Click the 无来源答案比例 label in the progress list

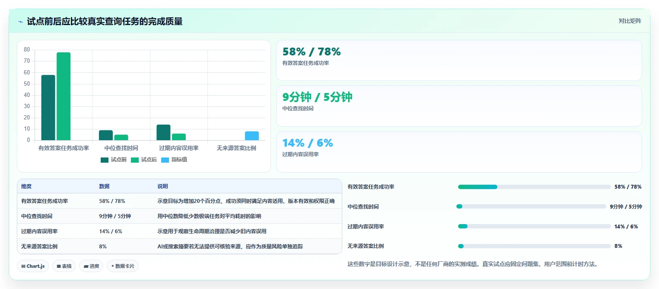(366, 246)
